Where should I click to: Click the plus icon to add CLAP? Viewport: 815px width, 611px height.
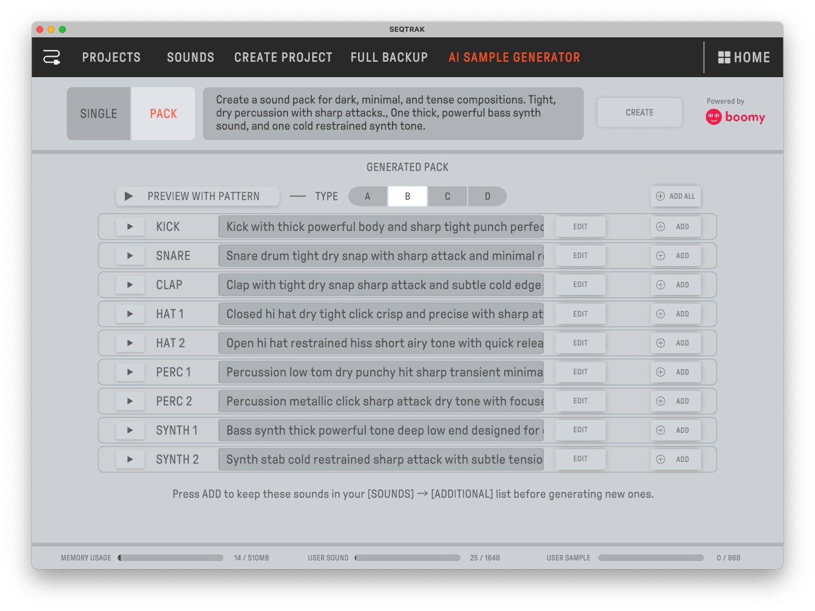661,285
